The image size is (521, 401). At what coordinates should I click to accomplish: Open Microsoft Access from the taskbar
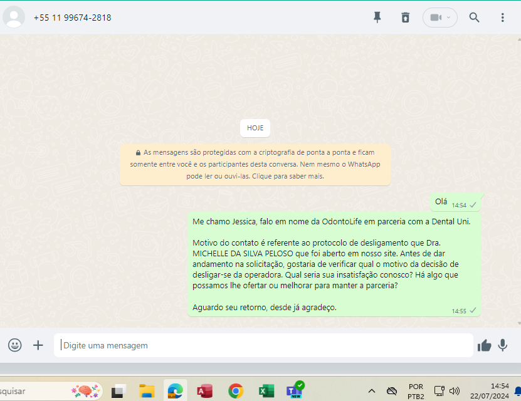pyautogui.click(x=204, y=391)
